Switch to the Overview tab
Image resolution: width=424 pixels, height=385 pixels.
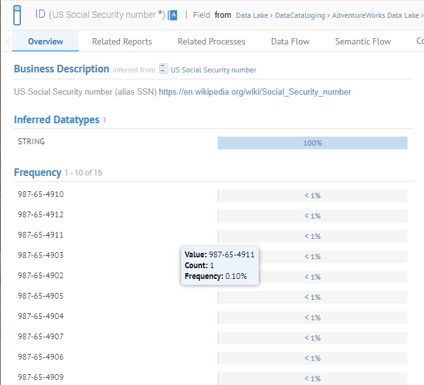coord(45,41)
